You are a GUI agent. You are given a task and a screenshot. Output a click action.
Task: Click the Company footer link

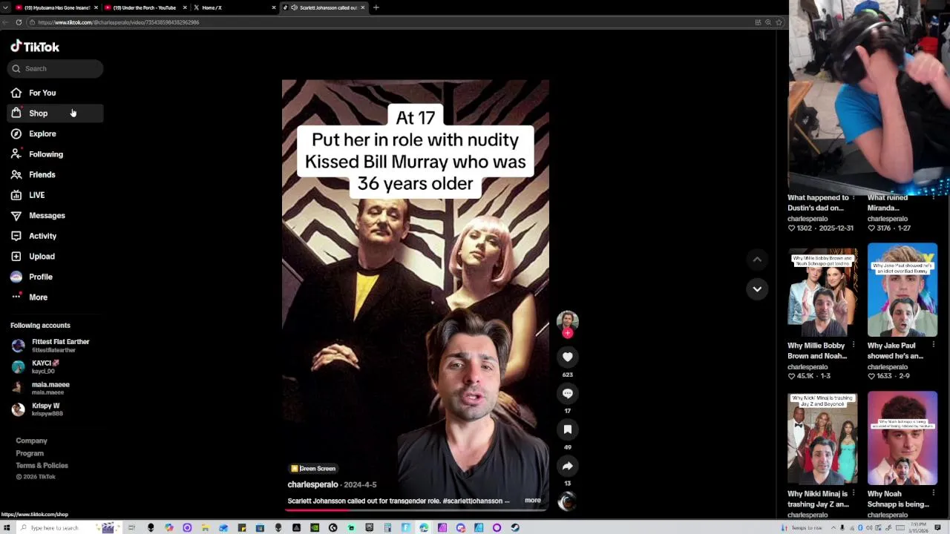pos(31,441)
